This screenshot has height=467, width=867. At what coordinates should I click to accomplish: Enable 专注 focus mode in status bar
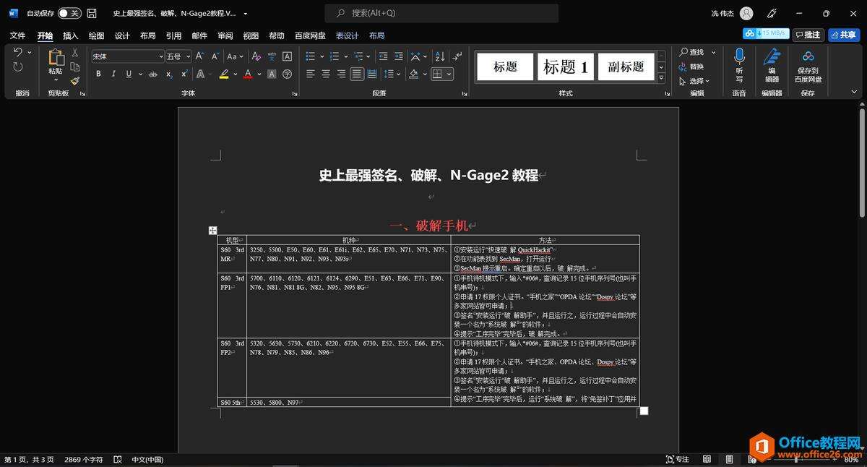678,459
